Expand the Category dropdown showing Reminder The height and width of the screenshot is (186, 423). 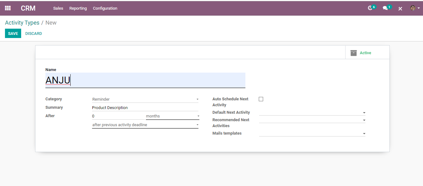(x=145, y=99)
